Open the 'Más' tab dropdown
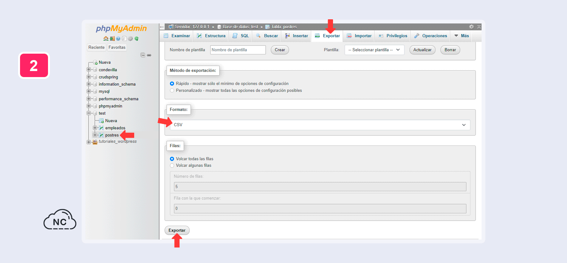The image size is (567, 263). [461, 36]
